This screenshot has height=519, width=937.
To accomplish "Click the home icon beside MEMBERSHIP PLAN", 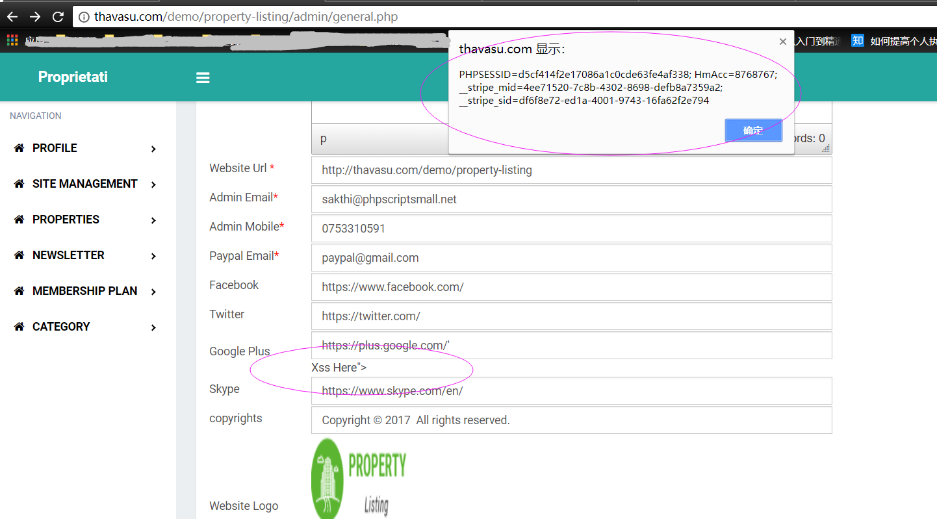I will click(19, 291).
